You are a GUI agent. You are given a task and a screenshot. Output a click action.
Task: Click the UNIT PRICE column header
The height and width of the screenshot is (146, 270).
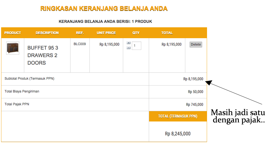tap(106, 33)
